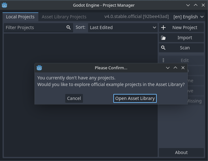Click Cancel in the confirm dialog
Viewport: 208px width, 161px height.
pos(74,98)
